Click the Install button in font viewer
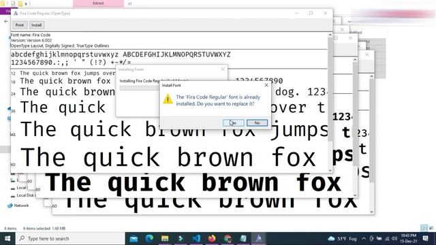 36,25
